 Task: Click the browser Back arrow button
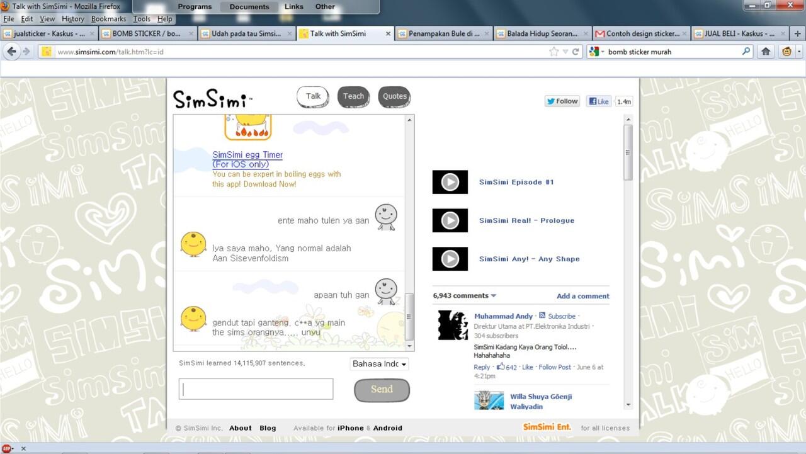(x=12, y=52)
